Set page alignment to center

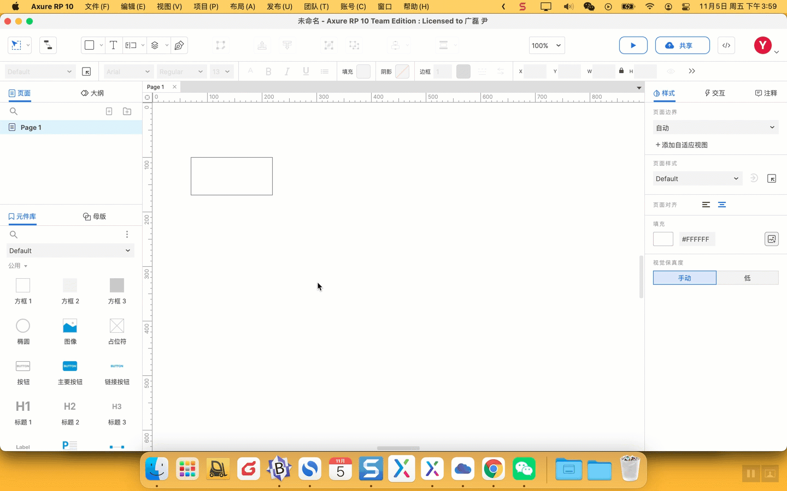pyautogui.click(x=722, y=205)
